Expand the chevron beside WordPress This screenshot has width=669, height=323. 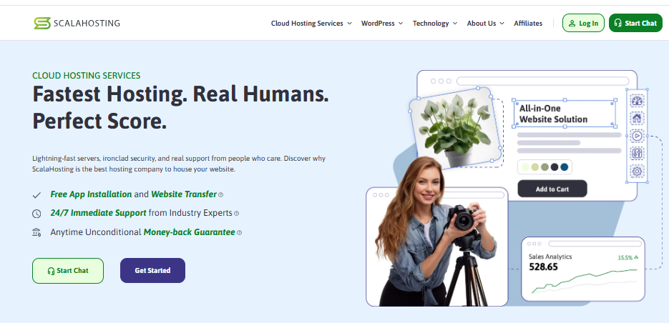(401, 24)
